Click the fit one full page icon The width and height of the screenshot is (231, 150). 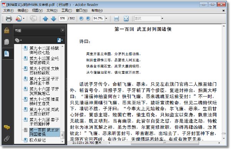(x=126, y=18)
